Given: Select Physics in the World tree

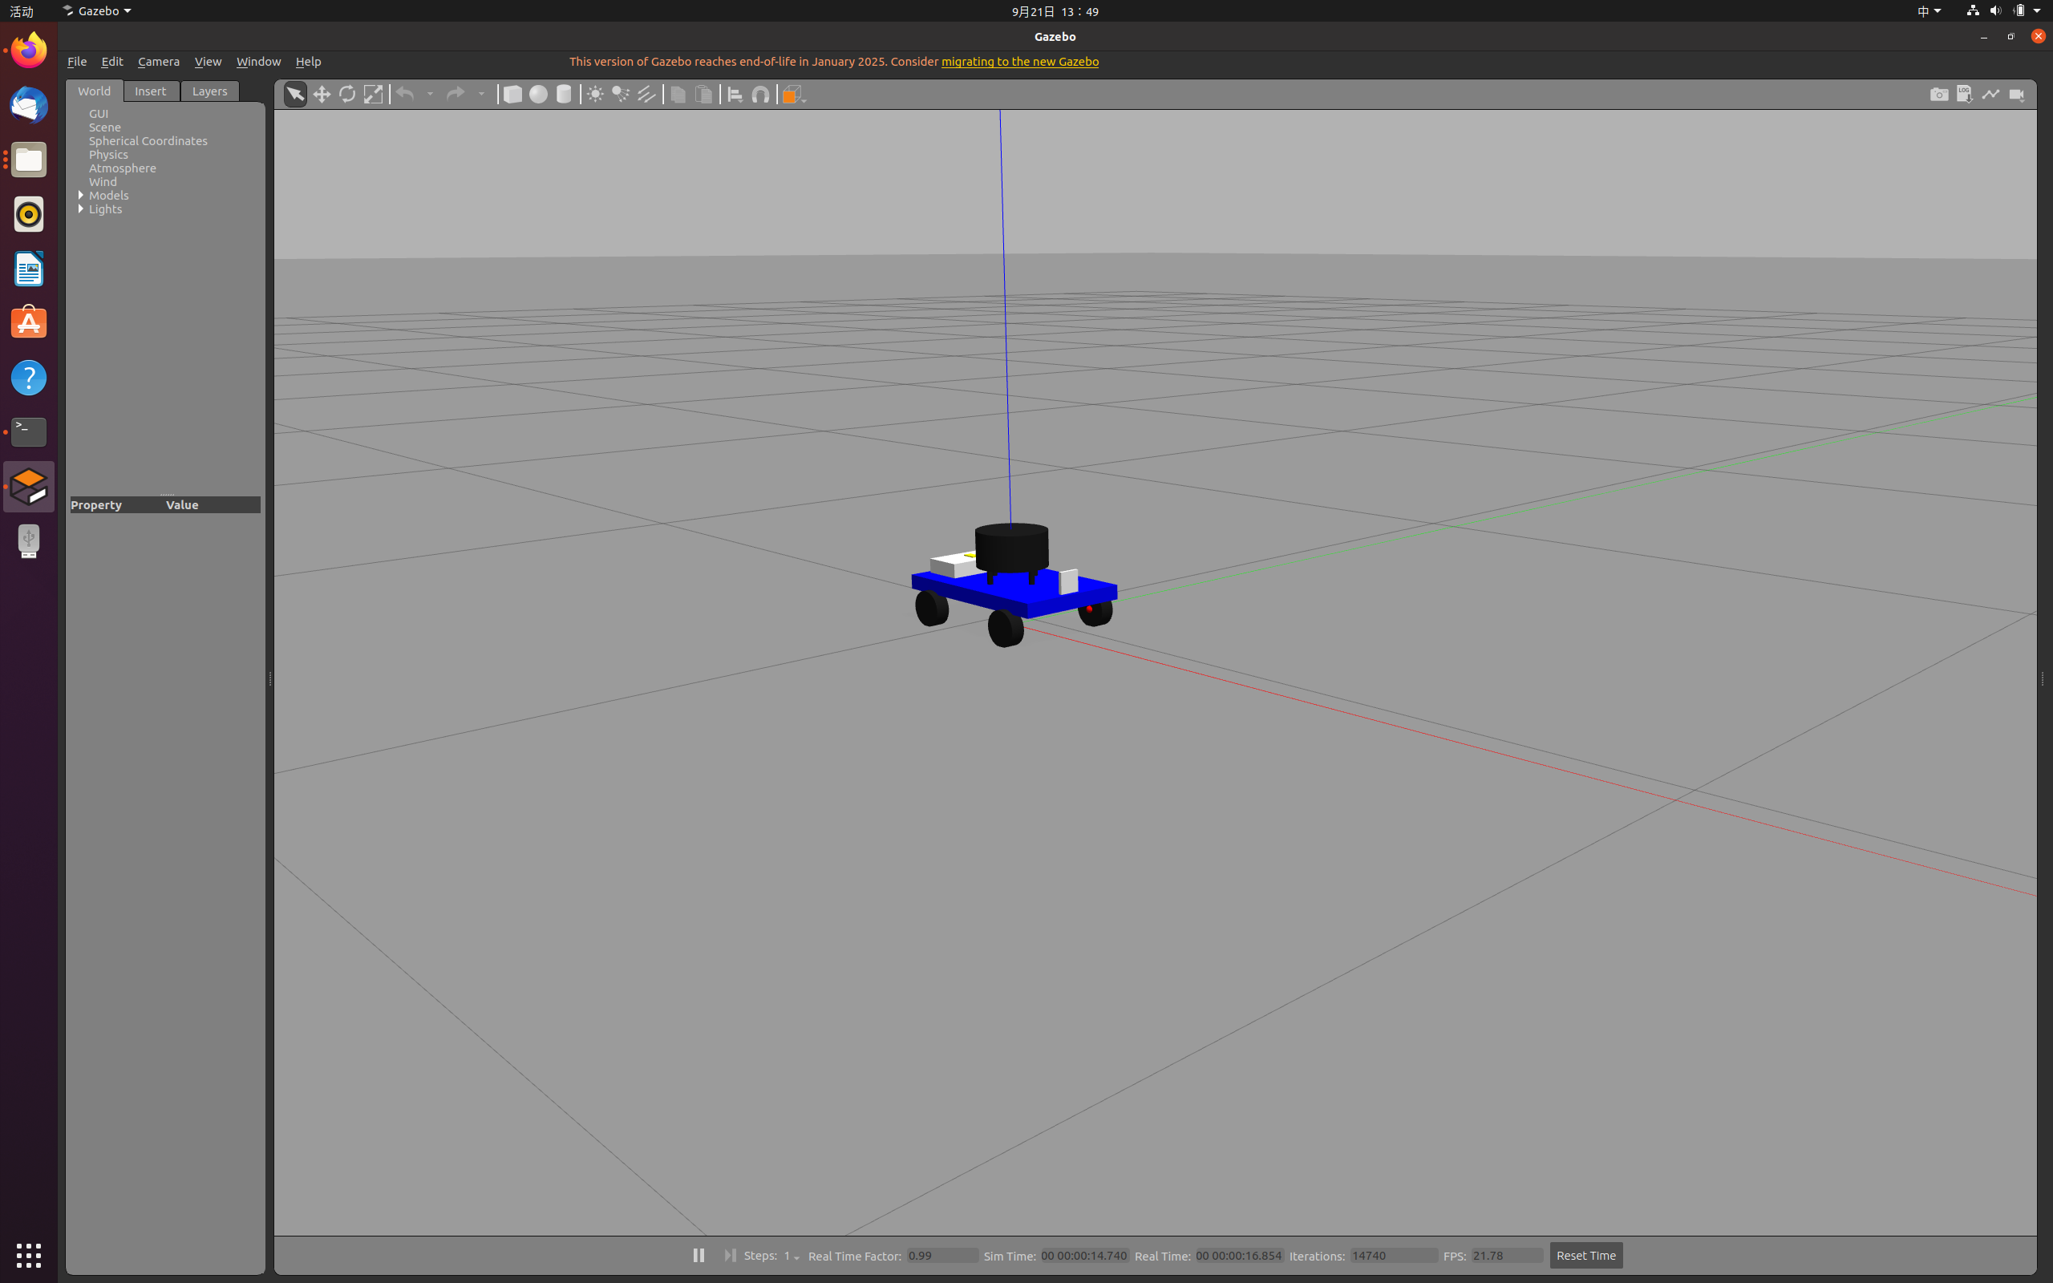Looking at the screenshot, I should click(x=108, y=155).
